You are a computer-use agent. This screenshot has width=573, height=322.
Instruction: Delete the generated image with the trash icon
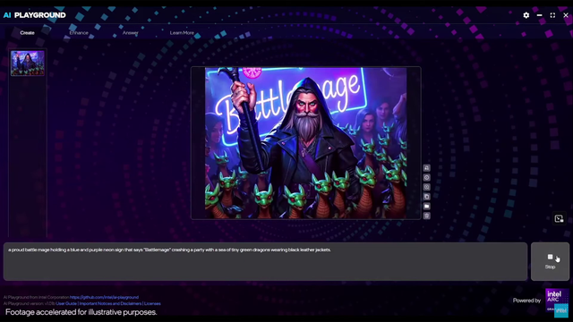click(x=426, y=216)
